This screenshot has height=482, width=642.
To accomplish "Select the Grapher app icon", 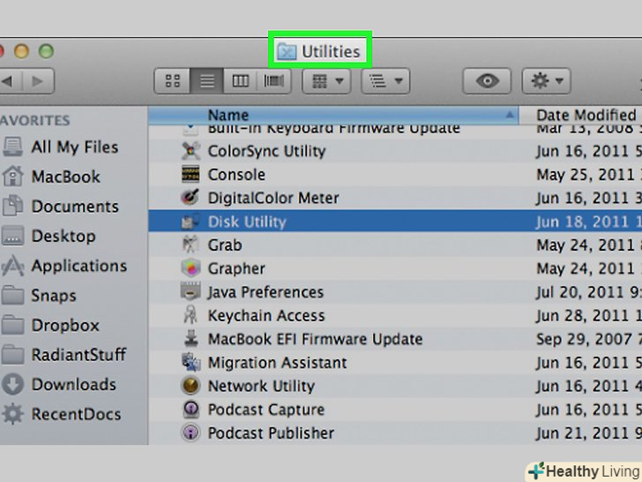I will [190, 268].
